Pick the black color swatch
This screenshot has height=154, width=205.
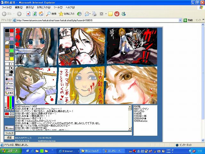click(7, 31)
